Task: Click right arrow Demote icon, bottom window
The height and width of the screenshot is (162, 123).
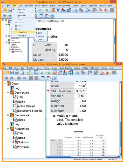Action: tap(12, 78)
